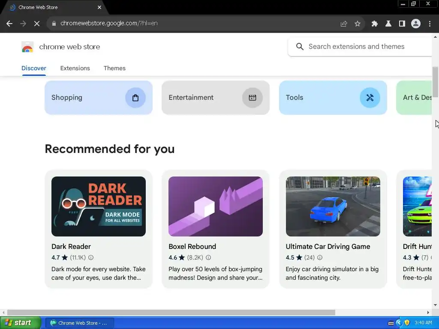Click the Chrome Web Store taskbar button
This screenshot has height=329, width=439.
click(x=79, y=323)
